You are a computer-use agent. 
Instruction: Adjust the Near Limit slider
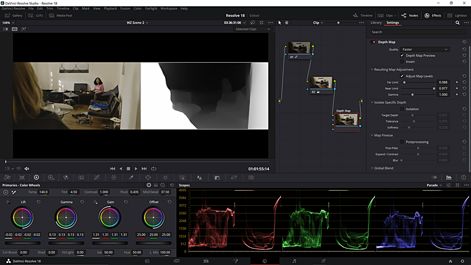tap(434, 88)
